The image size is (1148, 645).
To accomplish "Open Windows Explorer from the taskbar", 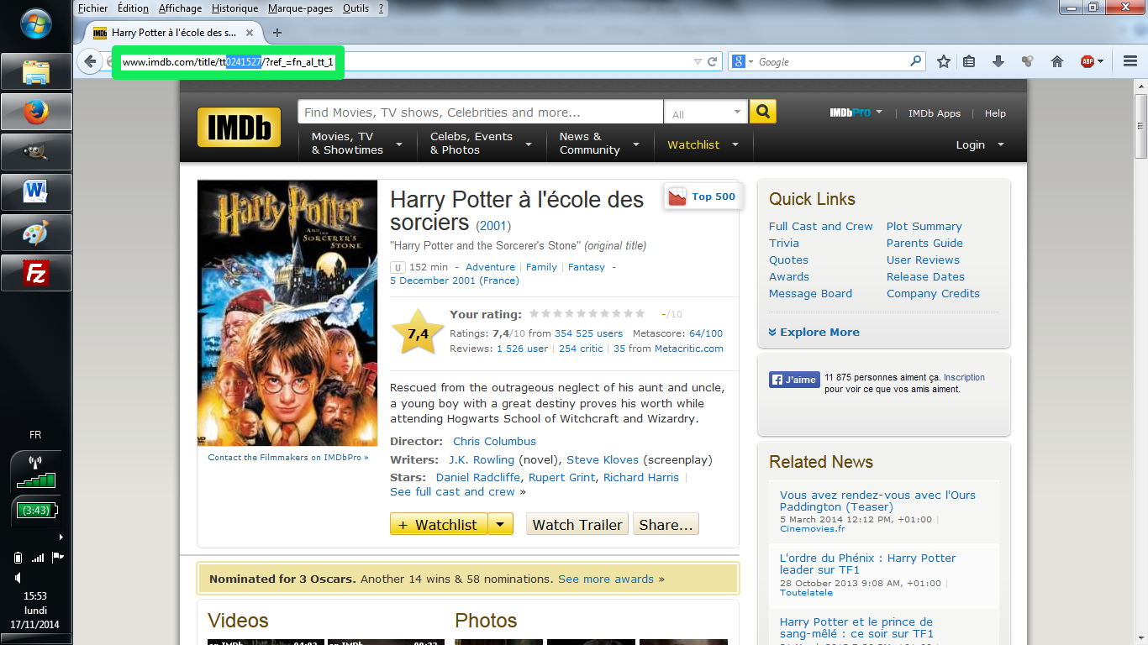I will (x=36, y=72).
